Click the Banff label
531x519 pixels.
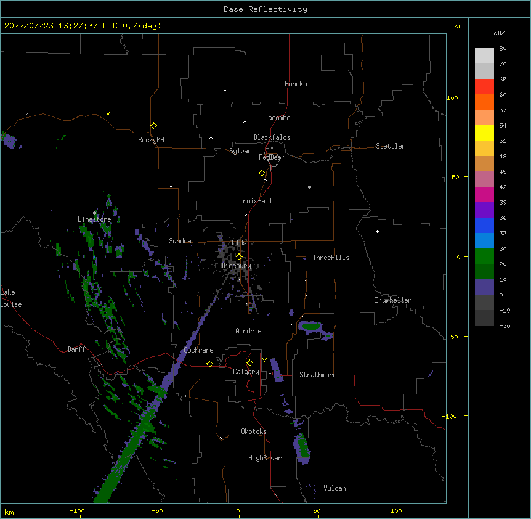point(76,349)
